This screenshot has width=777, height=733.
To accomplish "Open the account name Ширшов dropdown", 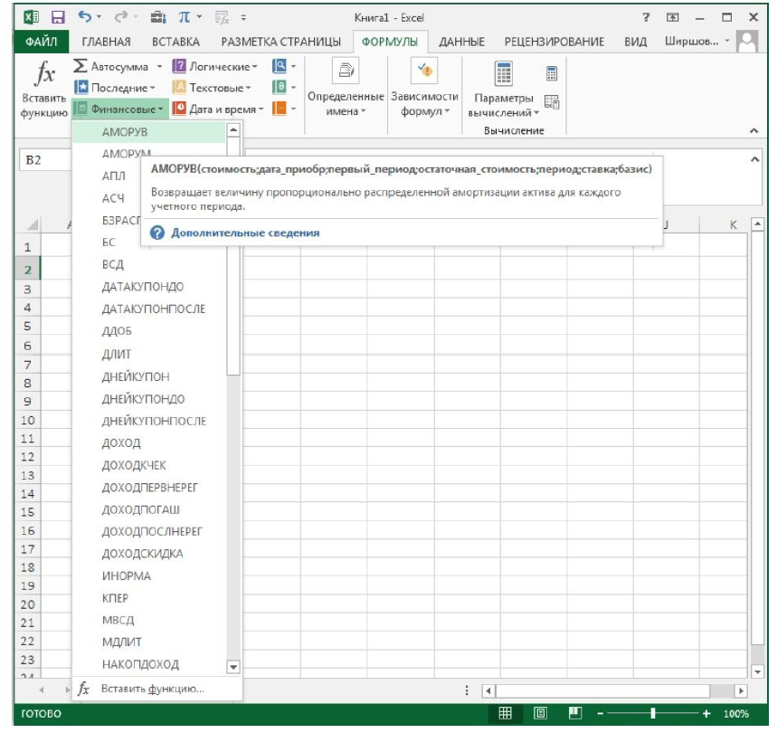I will click(697, 41).
